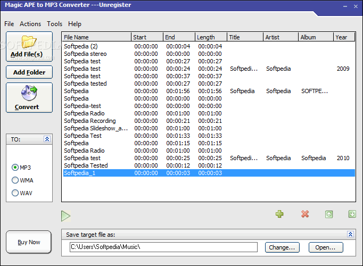Select the WMA output format
The image size is (363, 266).
[22, 180]
